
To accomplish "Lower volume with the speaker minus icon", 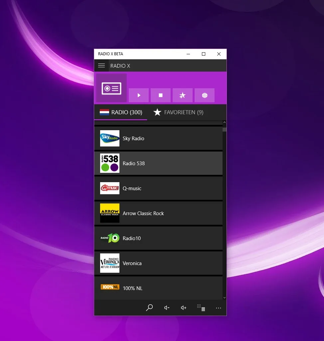I will (167, 308).
